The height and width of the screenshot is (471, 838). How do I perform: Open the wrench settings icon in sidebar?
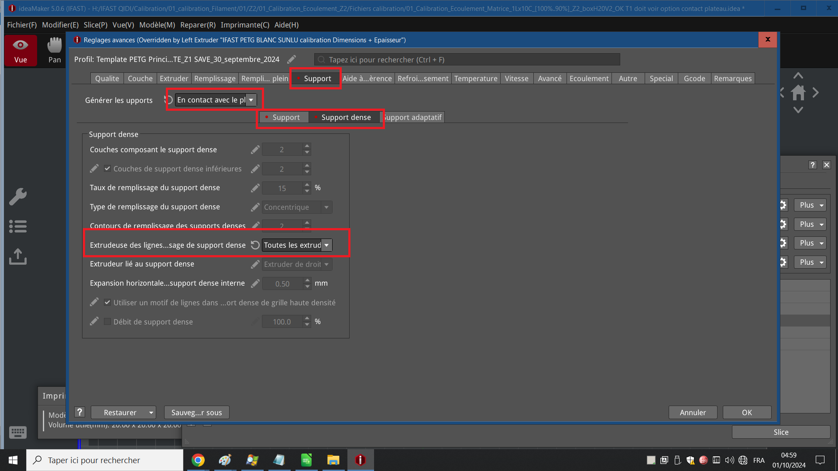18,197
